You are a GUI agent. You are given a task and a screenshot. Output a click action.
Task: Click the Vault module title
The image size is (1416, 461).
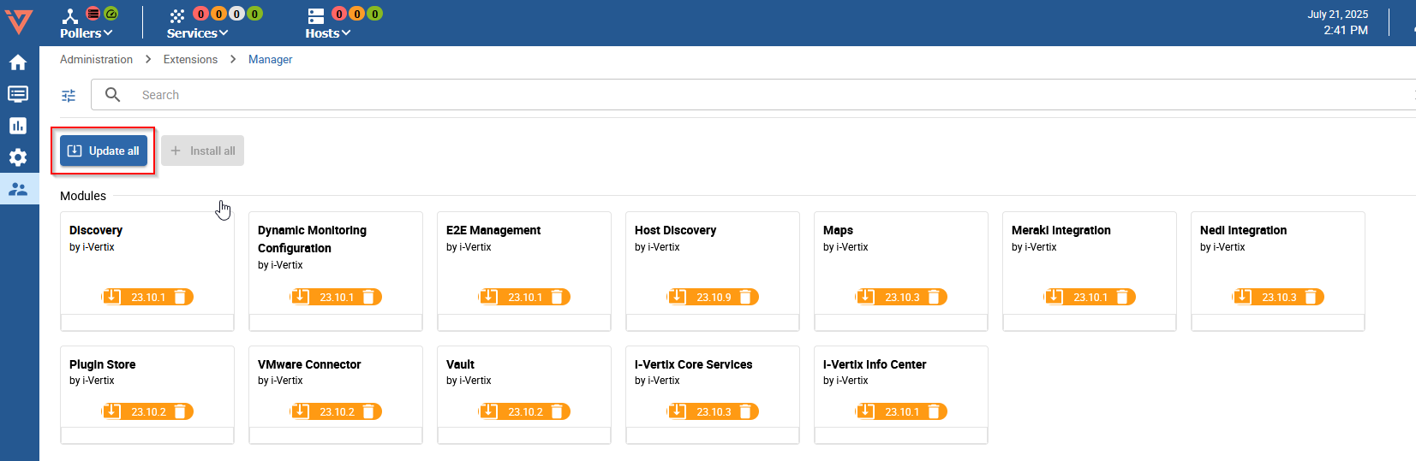click(460, 364)
